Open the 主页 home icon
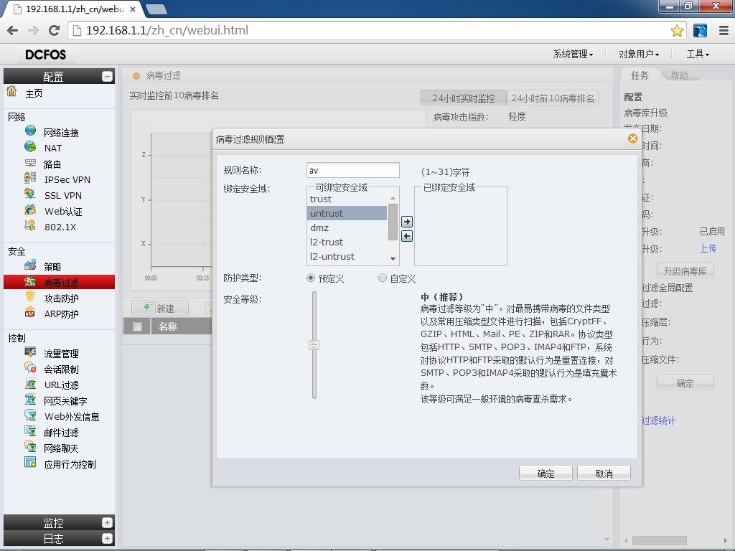 click(x=11, y=91)
